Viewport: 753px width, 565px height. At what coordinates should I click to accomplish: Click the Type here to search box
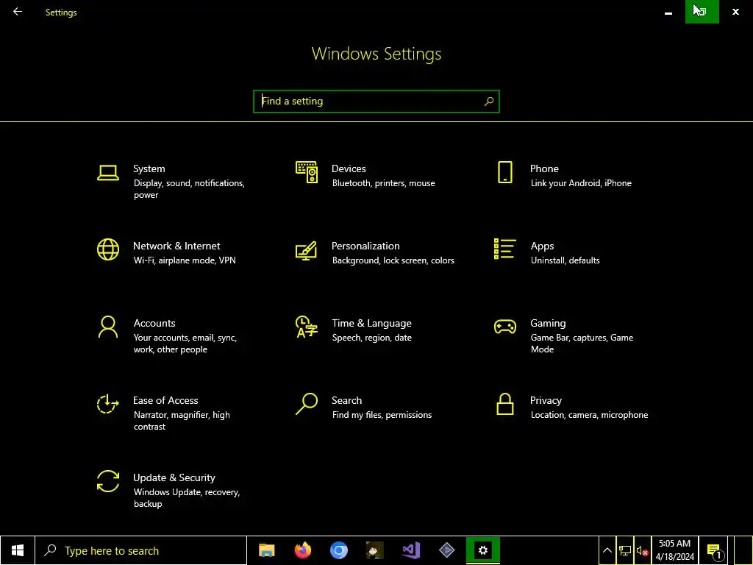tap(140, 550)
